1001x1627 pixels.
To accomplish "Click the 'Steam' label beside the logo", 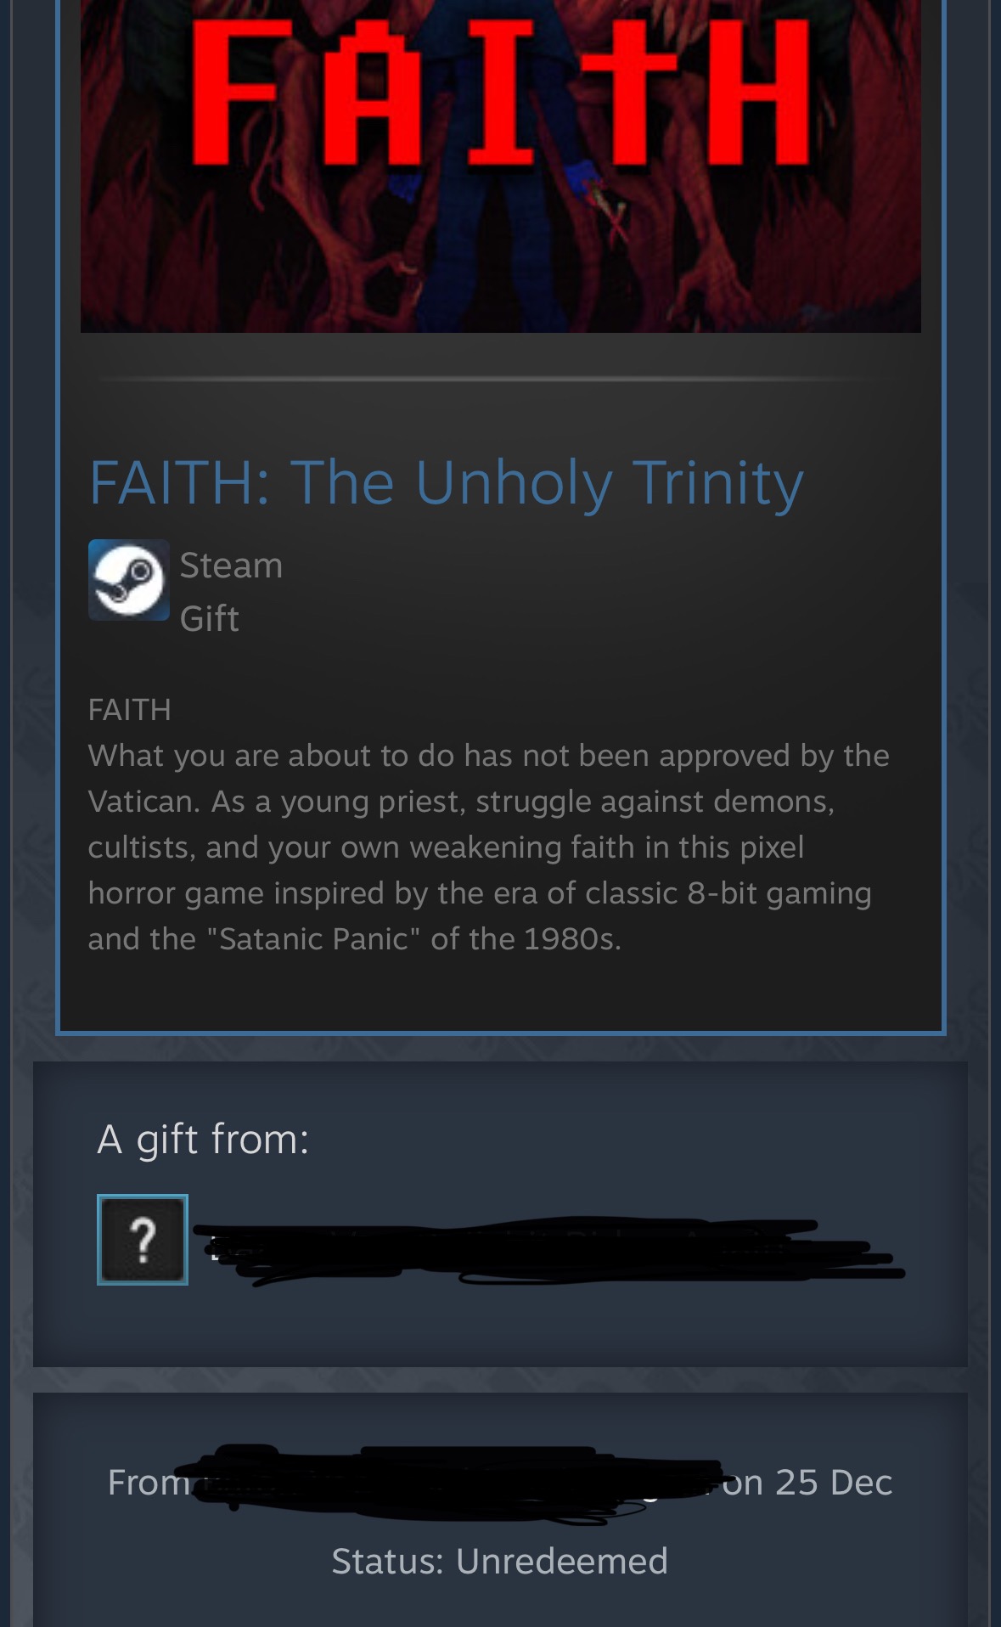I will point(231,565).
